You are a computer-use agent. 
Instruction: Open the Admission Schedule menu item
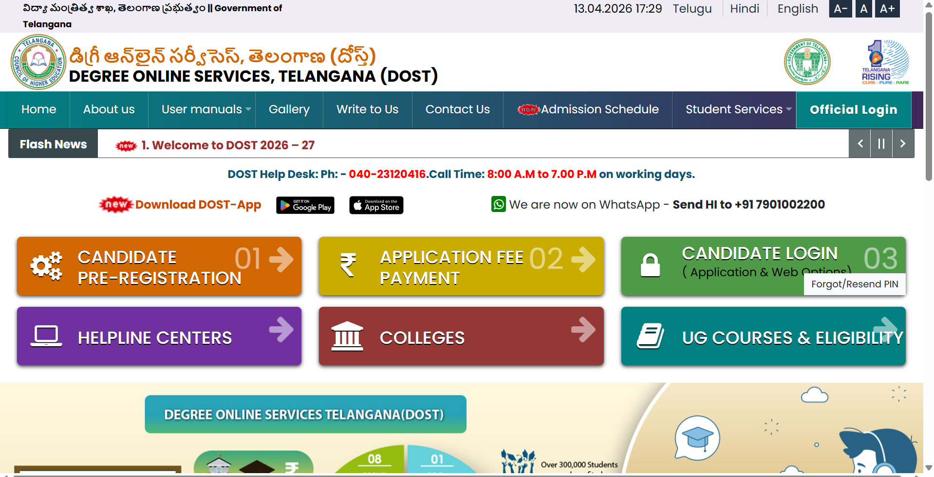pos(588,109)
